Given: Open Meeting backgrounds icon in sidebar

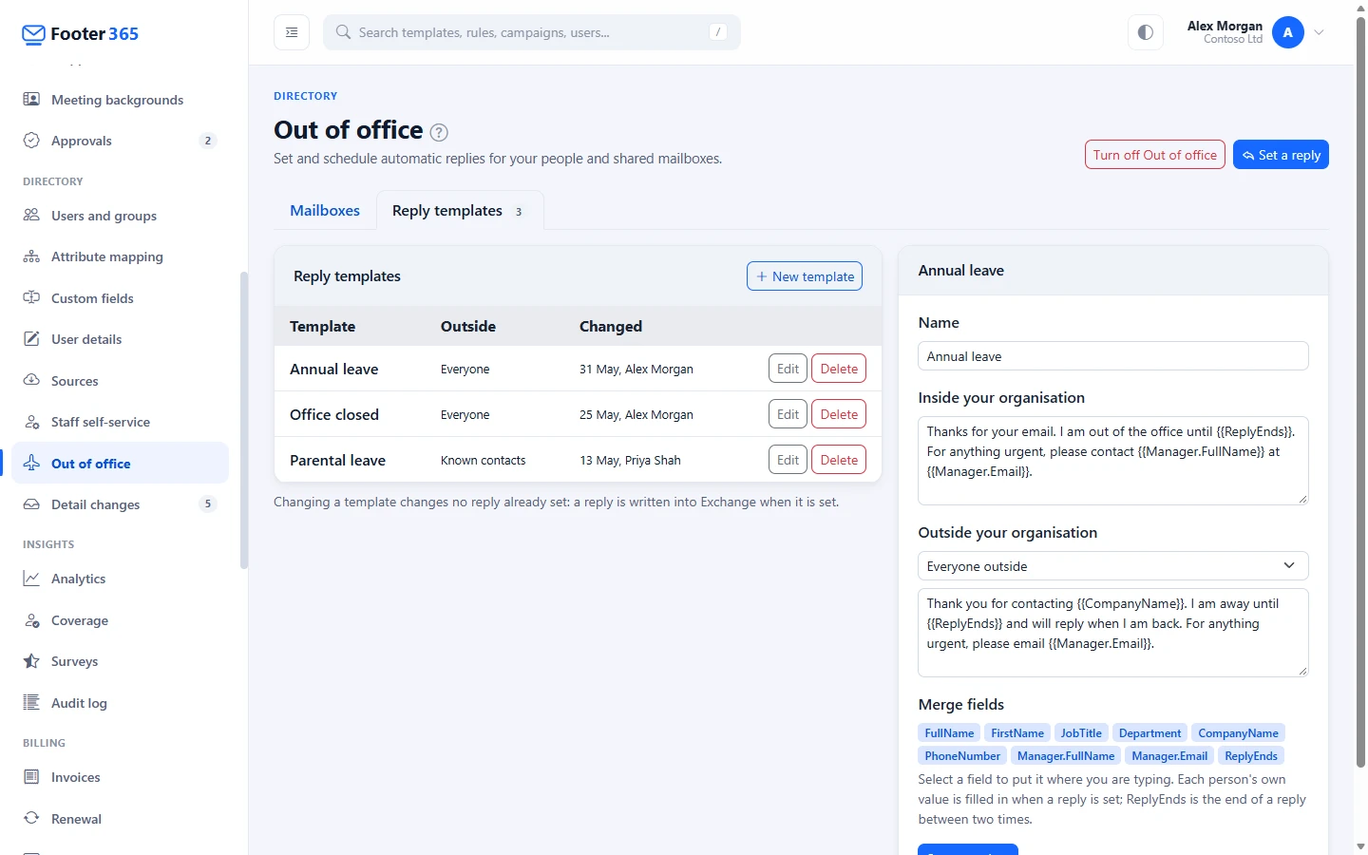Looking at the screenshot, I should (31, 100).
